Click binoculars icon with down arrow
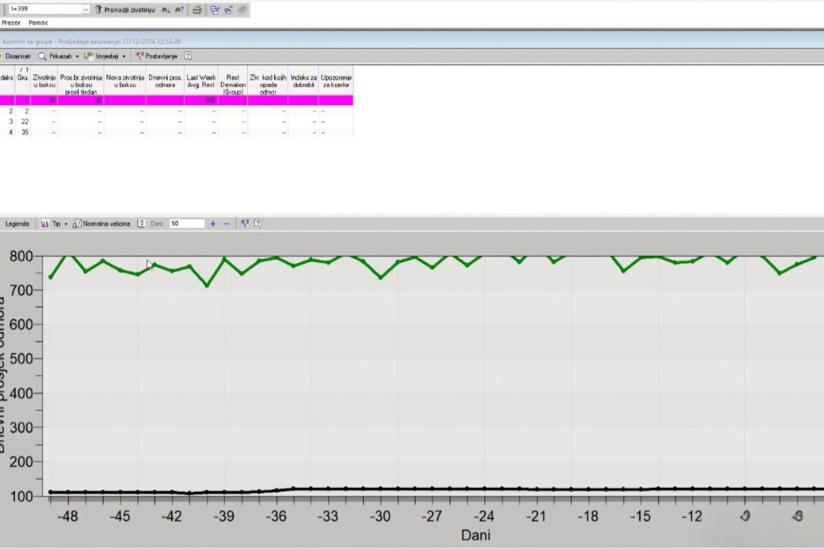Image resolution: width=824 pixels, height=549 pixels. tap(165, 10)
